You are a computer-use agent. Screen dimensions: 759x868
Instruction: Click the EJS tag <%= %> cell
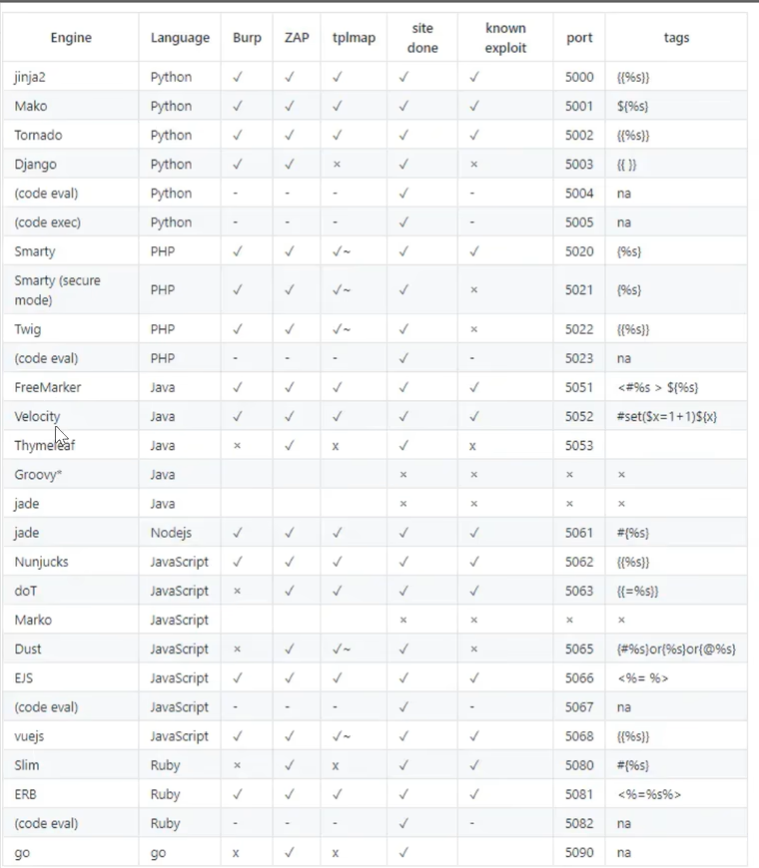[643, 678]
